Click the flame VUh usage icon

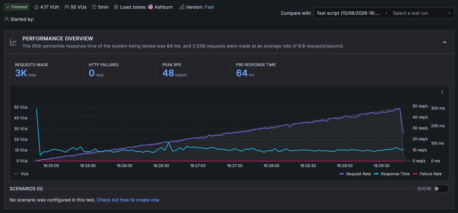click(37, 7)
